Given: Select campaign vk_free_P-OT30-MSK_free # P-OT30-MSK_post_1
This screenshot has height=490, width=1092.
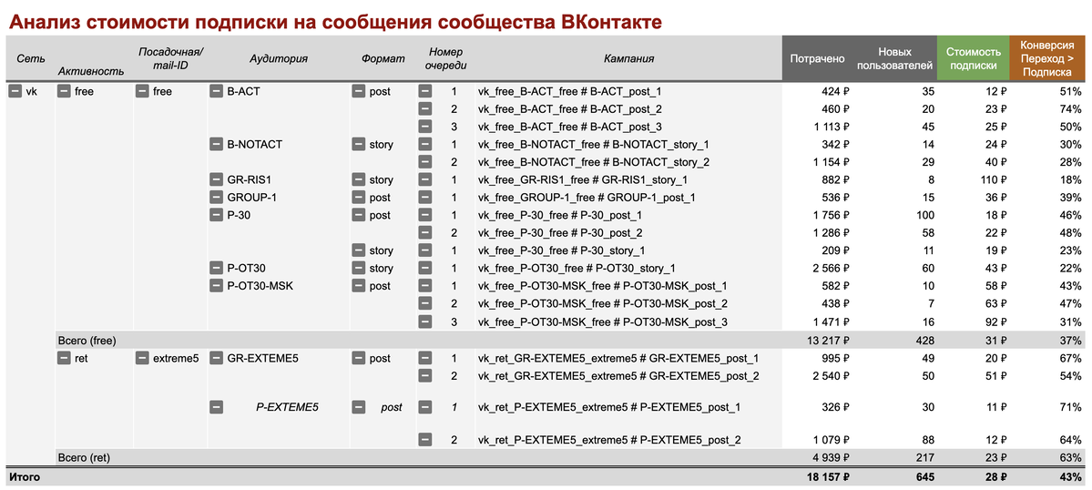Looking at the screenshot, I should coord(602,285).
